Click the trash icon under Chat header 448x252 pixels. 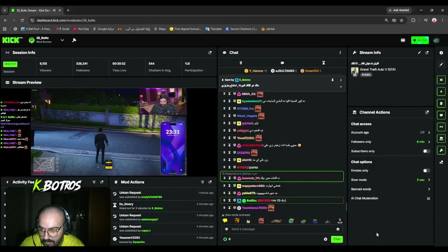click(x=241, y=63)
